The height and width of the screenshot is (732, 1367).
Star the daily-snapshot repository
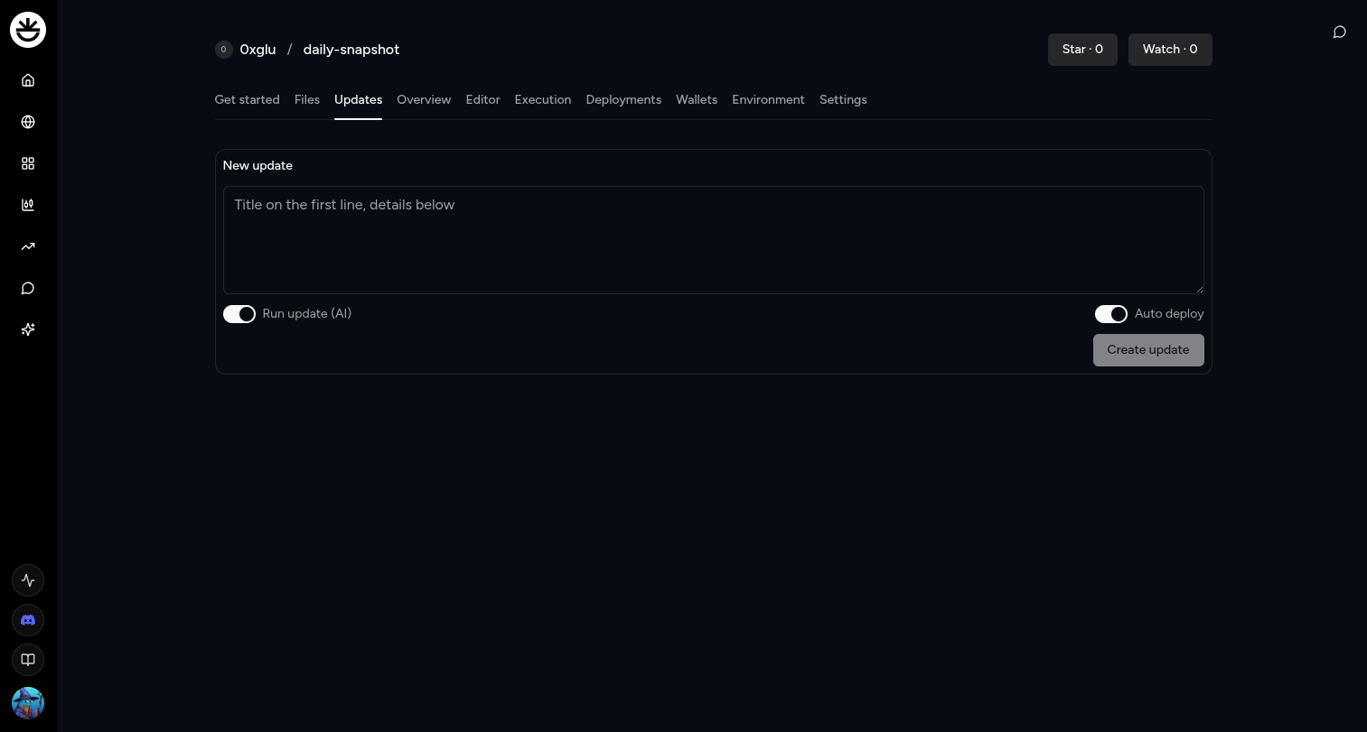click(x=1082, y=50)
